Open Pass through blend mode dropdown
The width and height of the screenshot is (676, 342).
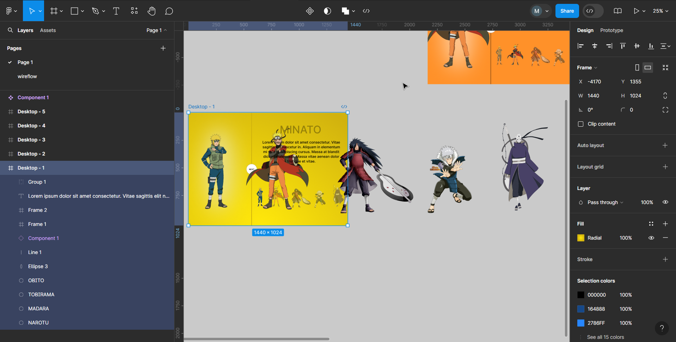coord(605,202)
